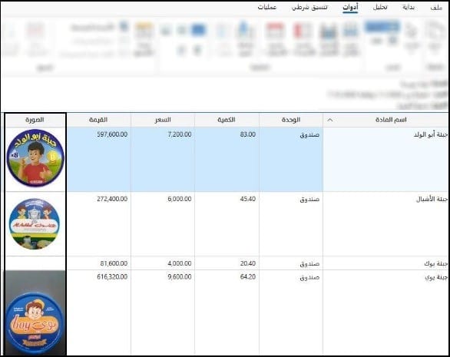Image resolution: width=450 pixels, height=357 pixels.
Task: Select the أدوات ribbon tab
Action: click(350, 8)
